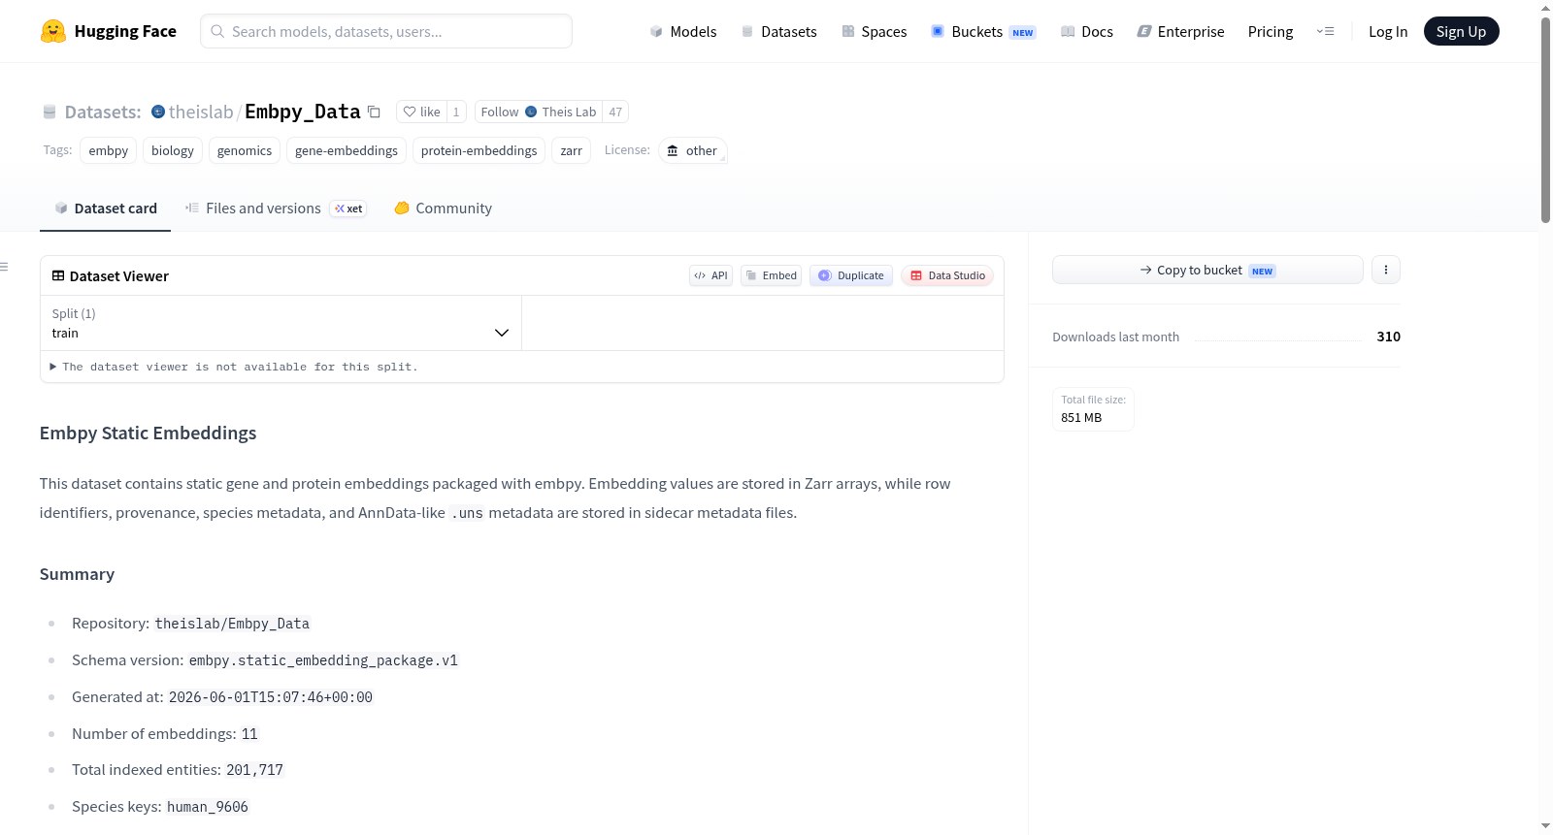The image size is (1553, 835).
Task: Click the total indexed entities value 201,717
Action: [255, 770]
